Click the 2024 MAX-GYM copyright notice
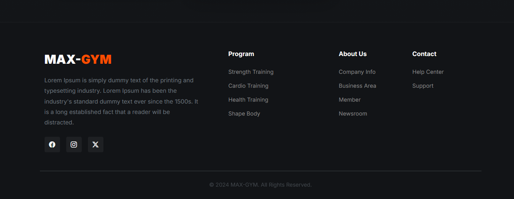 click(260, 185)
